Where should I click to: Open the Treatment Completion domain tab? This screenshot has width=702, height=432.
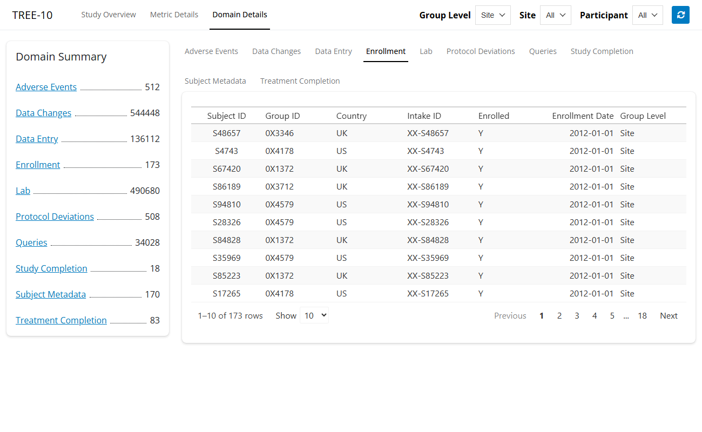300,81
